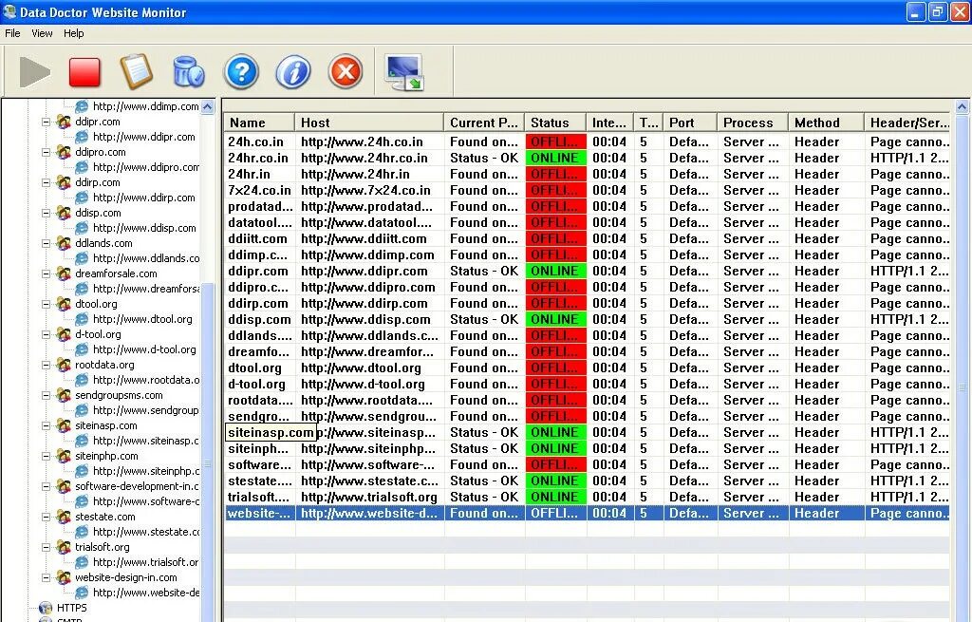Sort by the Process column header
The width and height of the screenshot is (972, 622).
coord(753,123)
